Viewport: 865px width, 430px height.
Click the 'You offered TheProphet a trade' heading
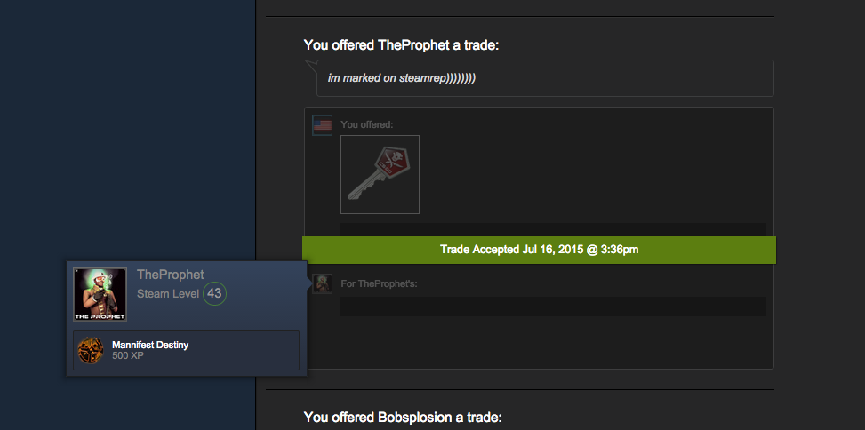coord(401,45)
